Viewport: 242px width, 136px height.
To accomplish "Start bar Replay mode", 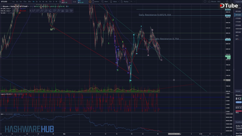I will click(x=125, y=2).
